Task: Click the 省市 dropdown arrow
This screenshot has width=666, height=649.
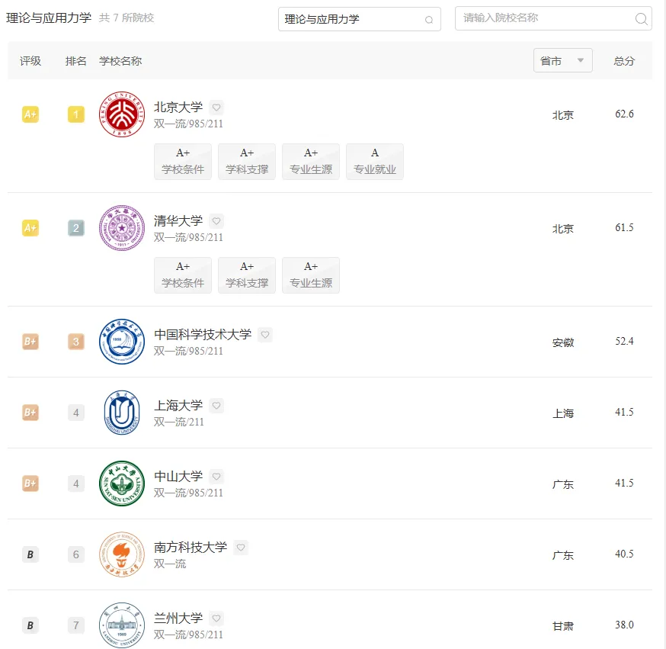Action: [580, 60]
